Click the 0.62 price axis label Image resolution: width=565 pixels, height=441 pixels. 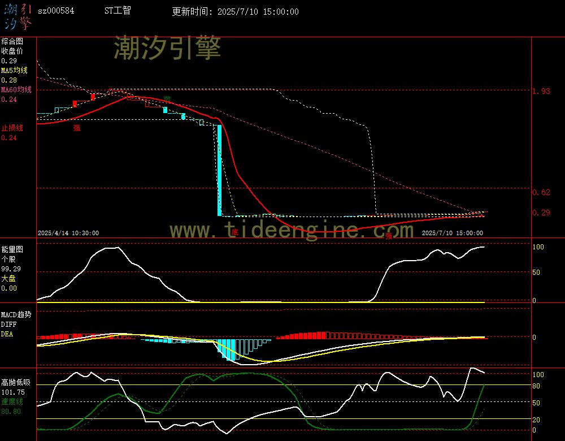point(541,192)
